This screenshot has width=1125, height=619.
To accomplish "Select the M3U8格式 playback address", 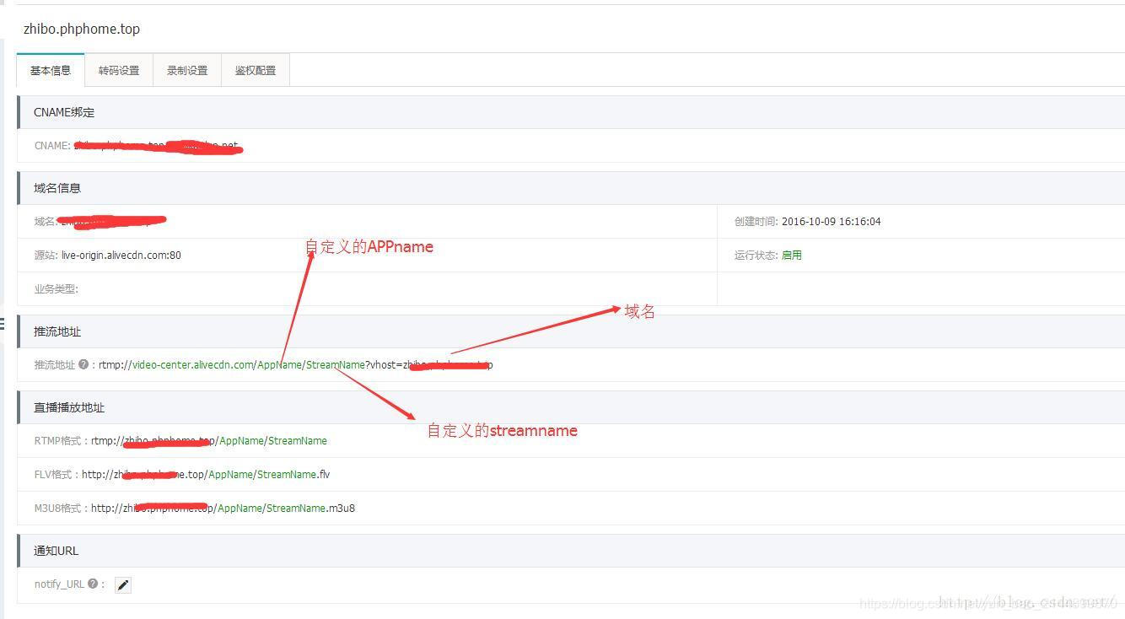I will [223, 509].
